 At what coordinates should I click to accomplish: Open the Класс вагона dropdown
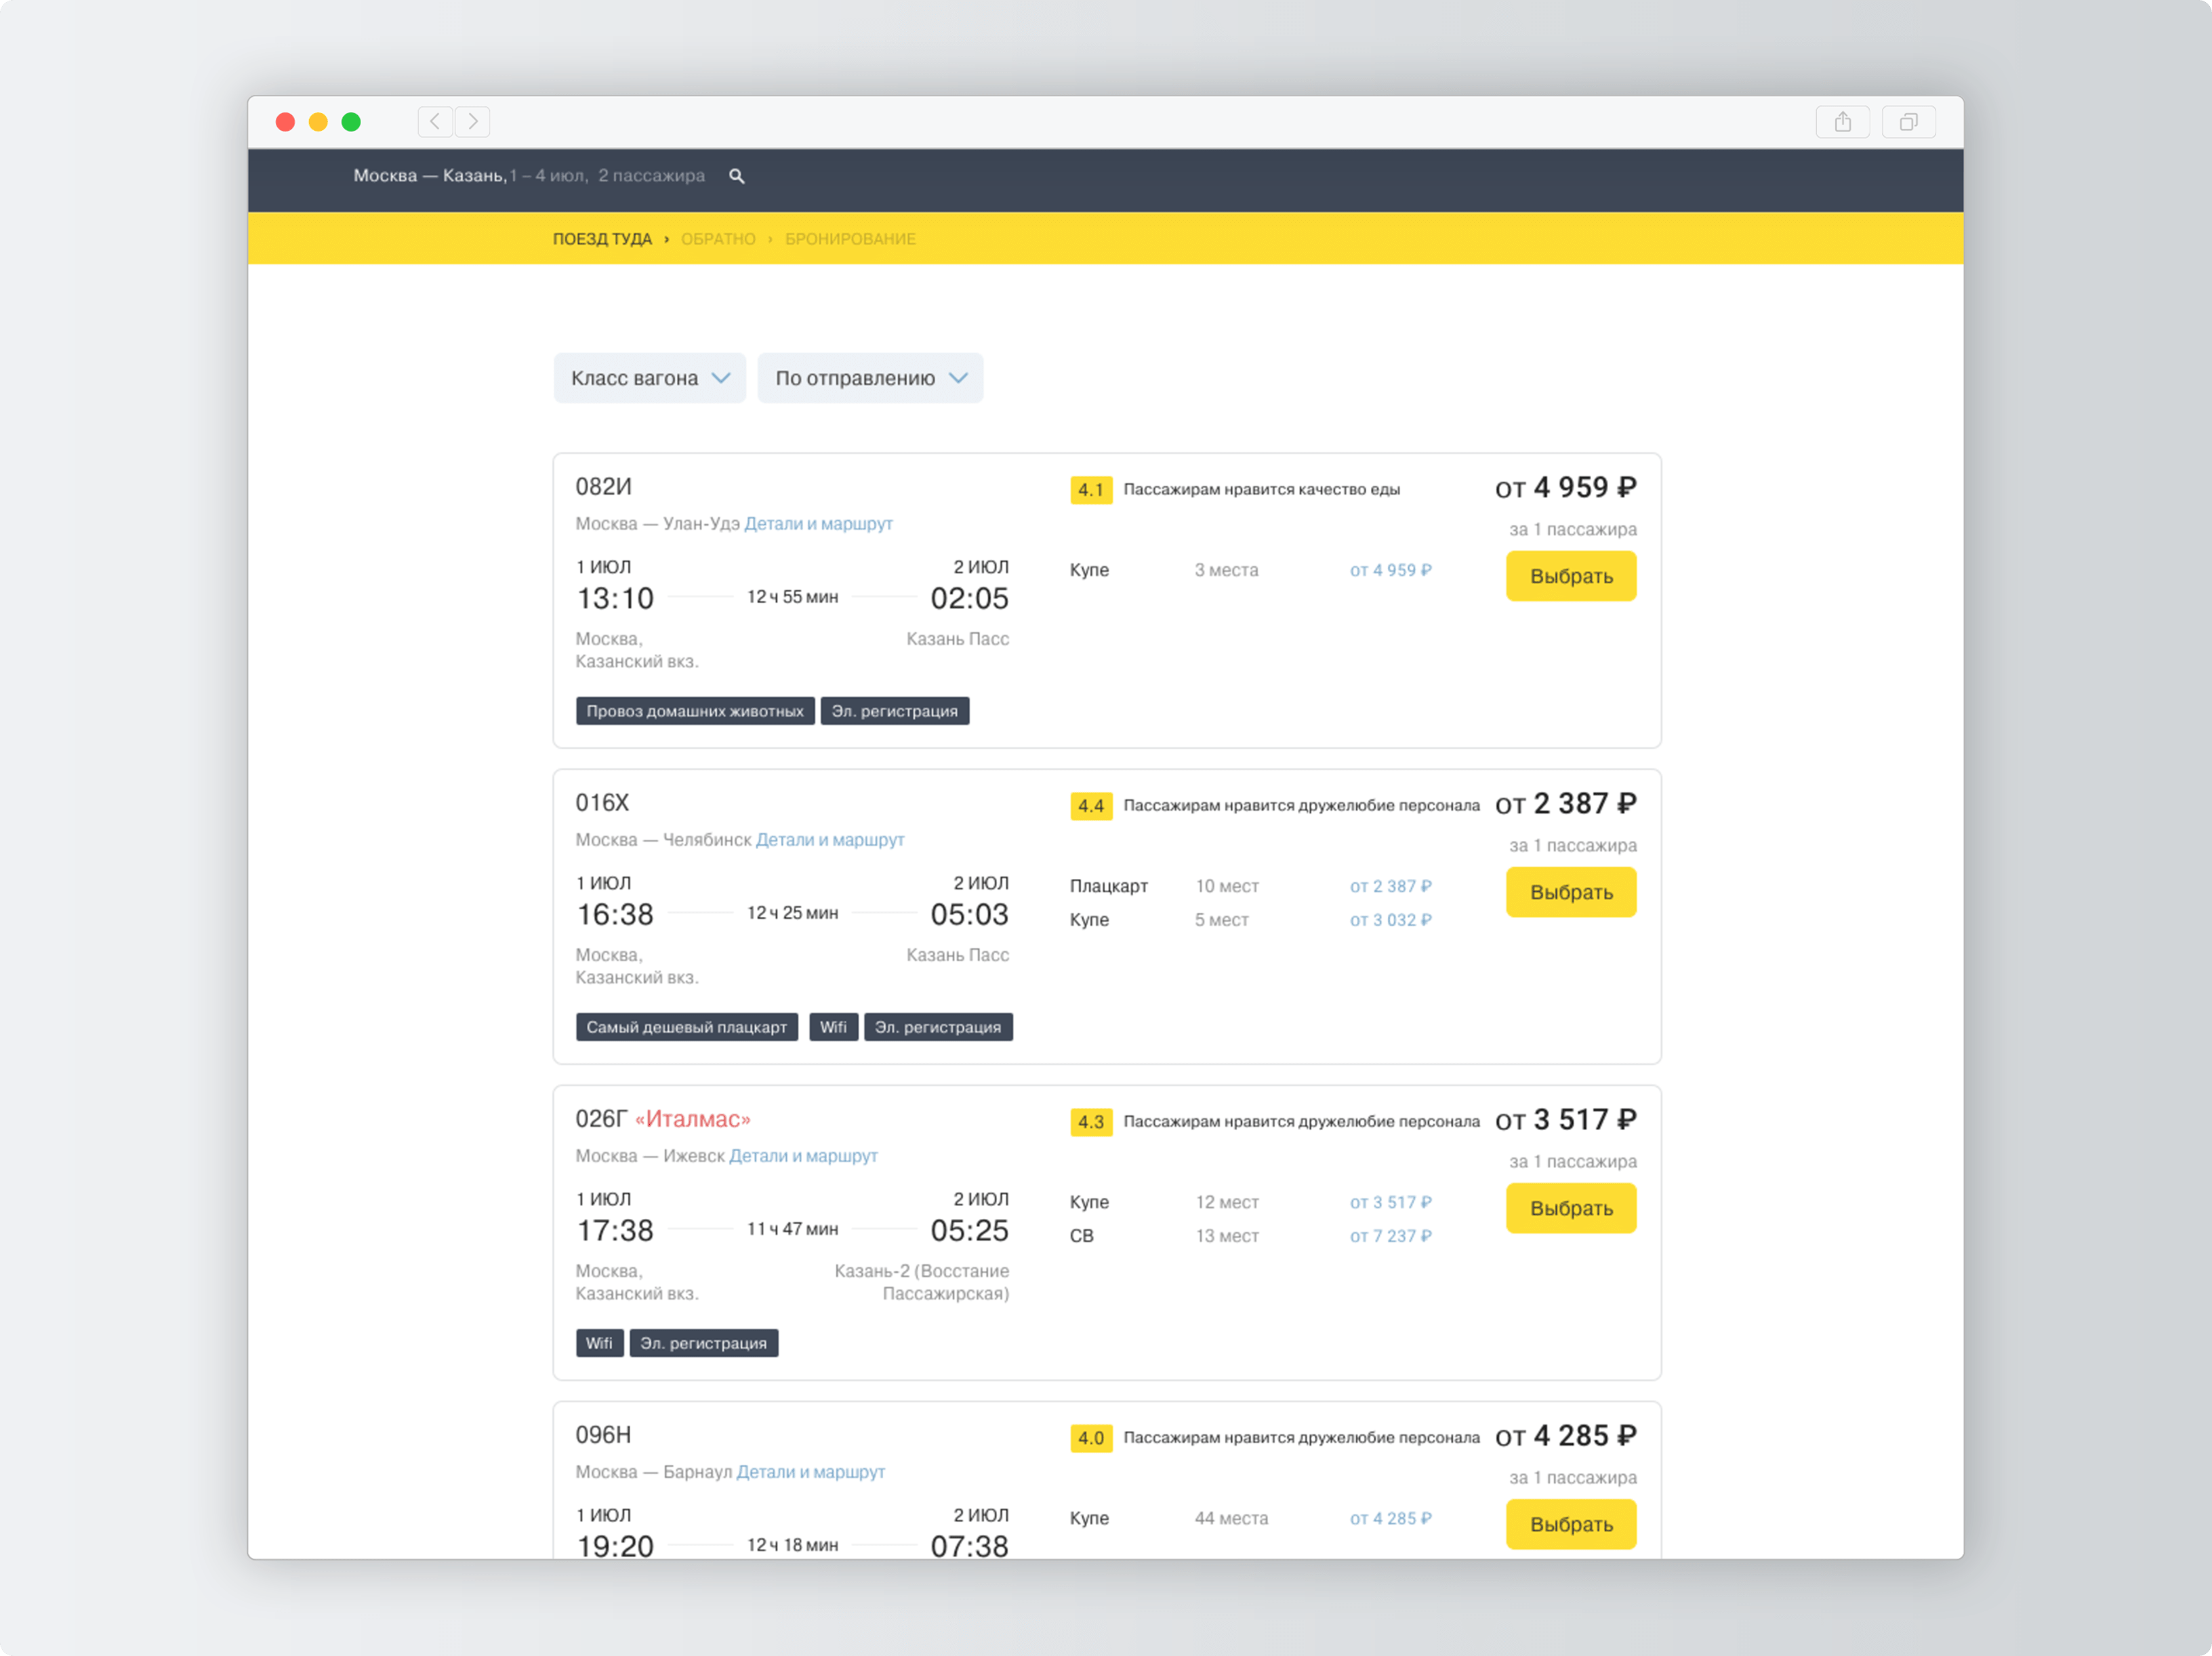[x=650, y=378]
